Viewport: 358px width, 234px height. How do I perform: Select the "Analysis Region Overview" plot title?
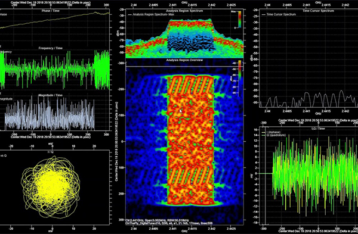click(x=184, y=60)
